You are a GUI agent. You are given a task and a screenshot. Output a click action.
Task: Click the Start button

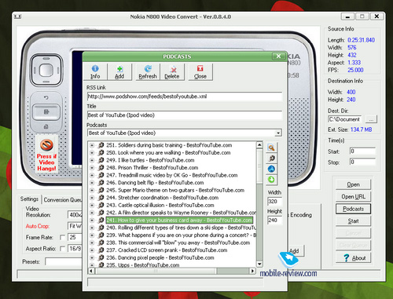353,221
